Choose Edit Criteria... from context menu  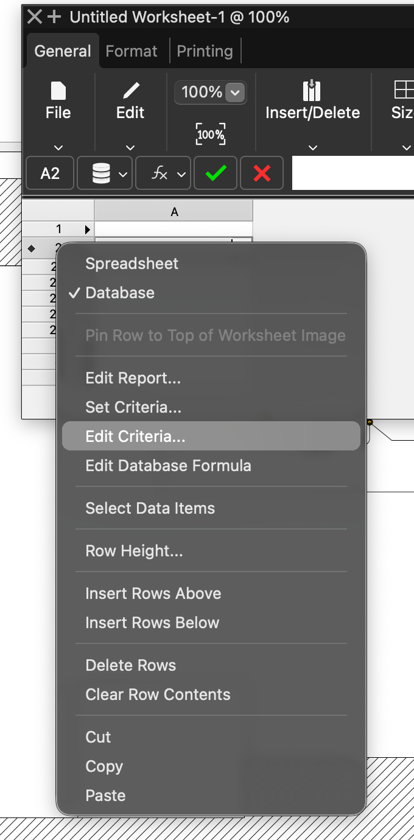pos(135,436)
